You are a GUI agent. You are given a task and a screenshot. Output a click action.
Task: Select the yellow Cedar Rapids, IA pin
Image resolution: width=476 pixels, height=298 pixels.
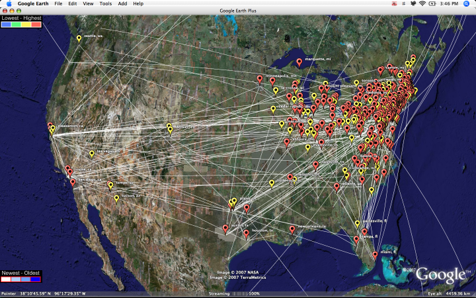pyautogui.click(x=273, y=109)
